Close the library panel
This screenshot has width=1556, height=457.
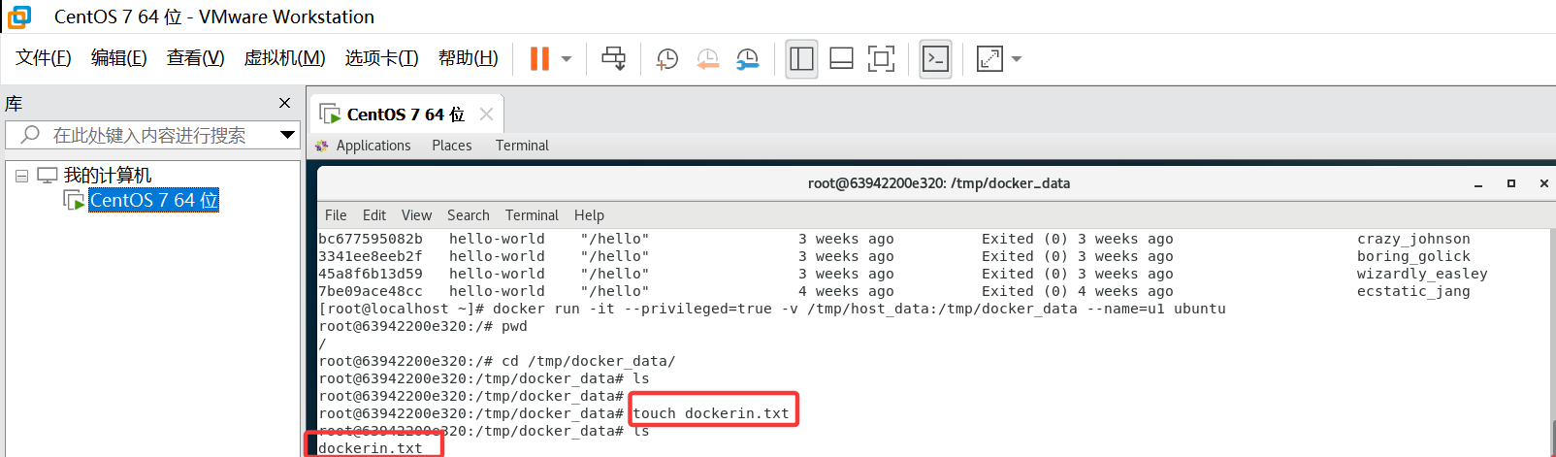[284, 103]
